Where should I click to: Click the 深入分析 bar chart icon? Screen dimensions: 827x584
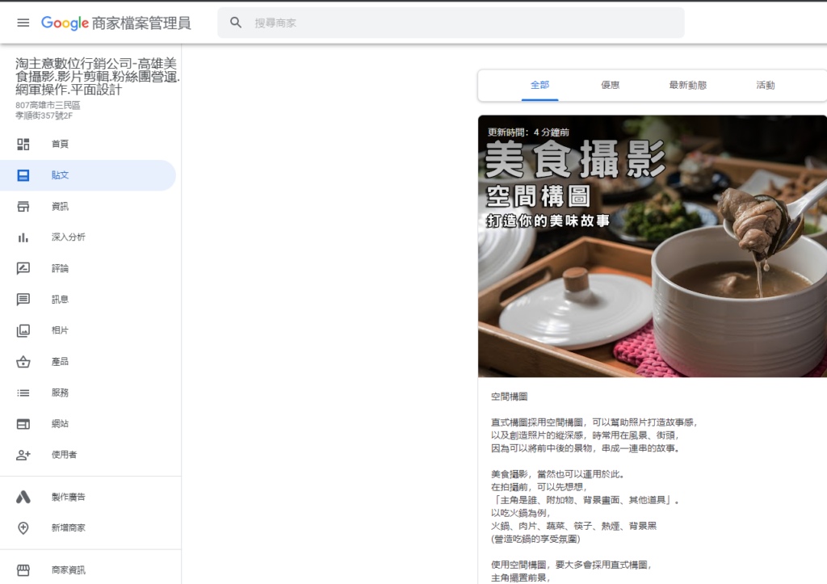tap(23, 237)
